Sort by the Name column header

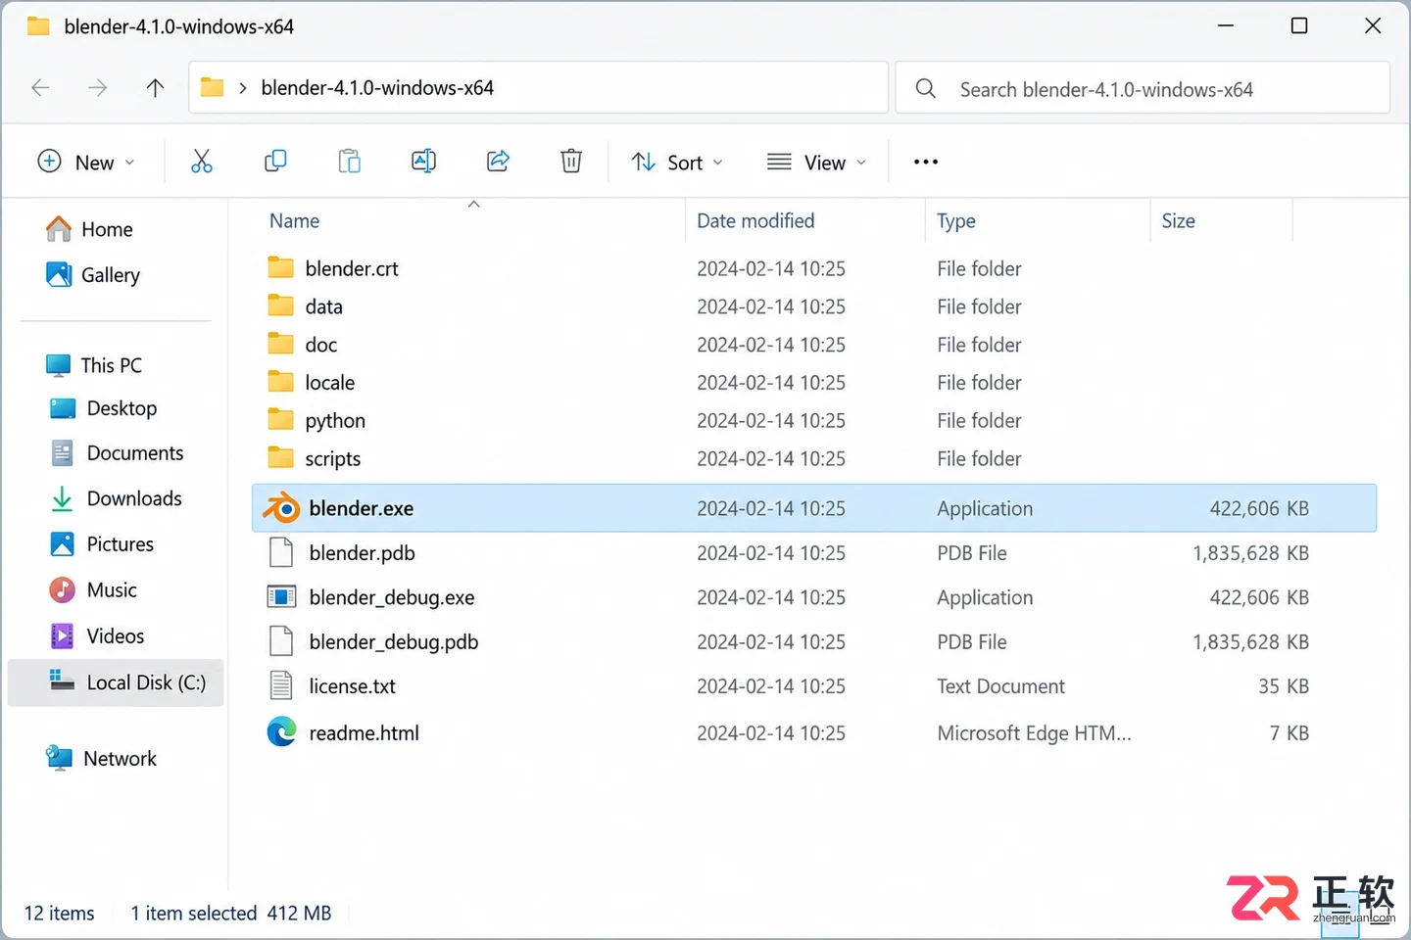point(295,221)
